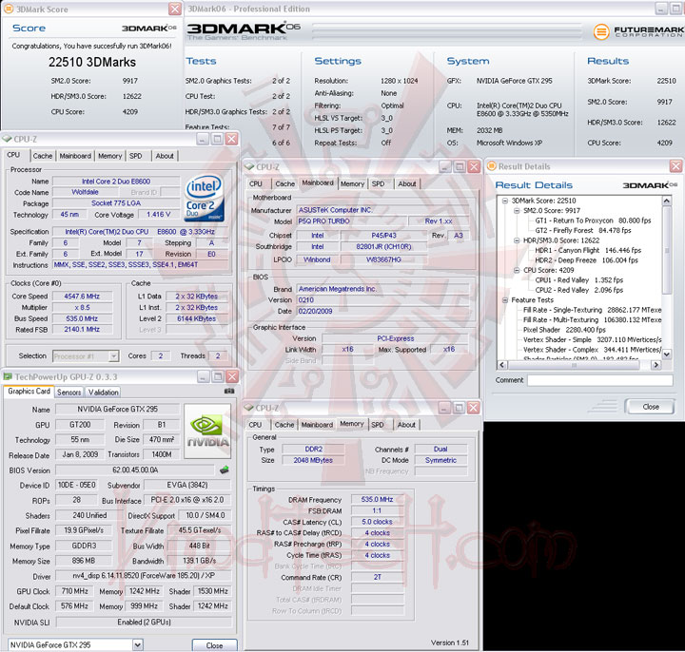This screenshot has width=685, height=652.
Task: Click the CPU-Z Mainboard window title icon
Action: tap(249, 166)
